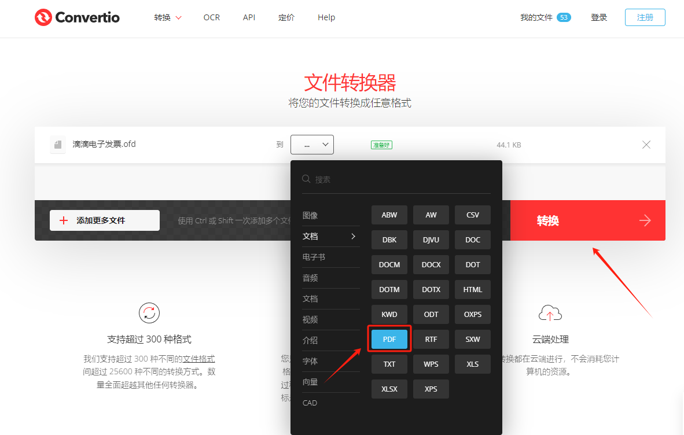Choose ODT format
The image size is (684, 435).
point(431,314)
